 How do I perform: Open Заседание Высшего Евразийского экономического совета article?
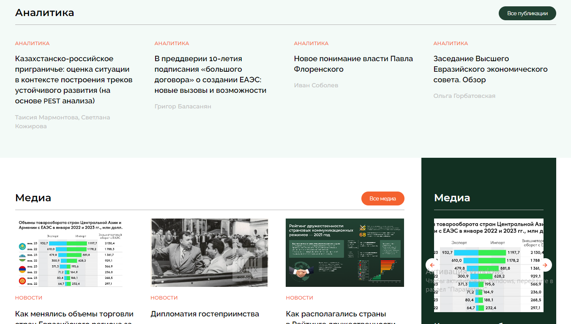click(490, 69)
